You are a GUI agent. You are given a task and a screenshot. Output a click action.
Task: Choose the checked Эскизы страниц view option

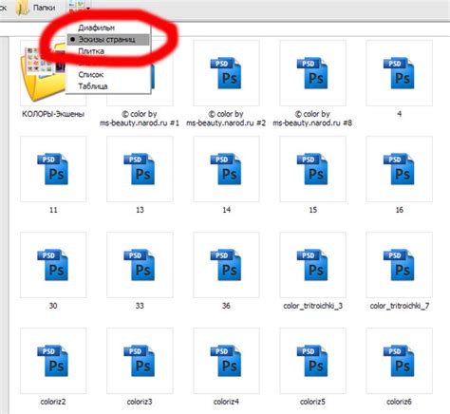pos(108,40)
